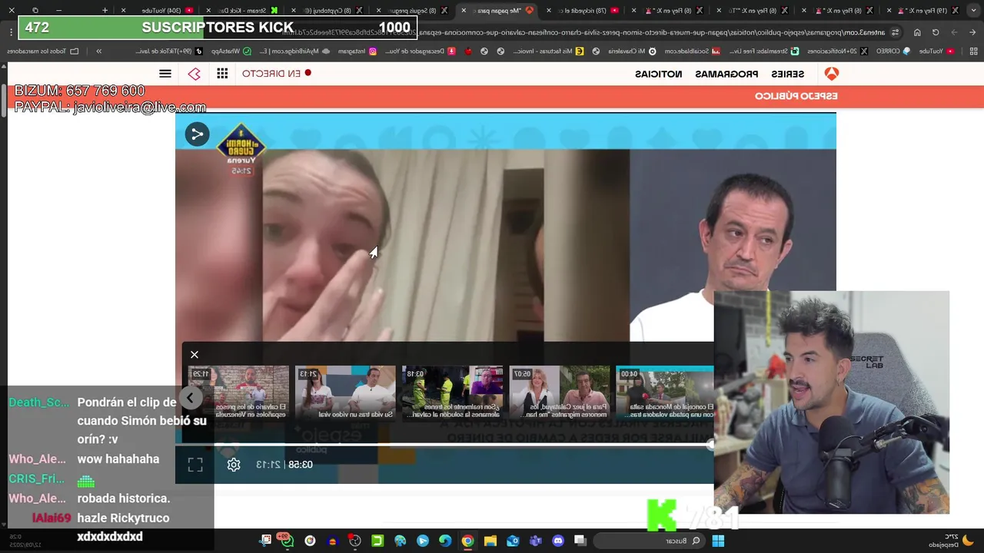Image resolution: width=984 pixels, height=553 pixels.
Task: Click the Windows Start button
Action: 718,541
